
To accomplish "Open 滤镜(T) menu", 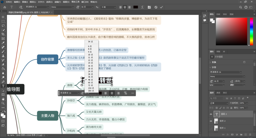I will (x=58, y=2).
